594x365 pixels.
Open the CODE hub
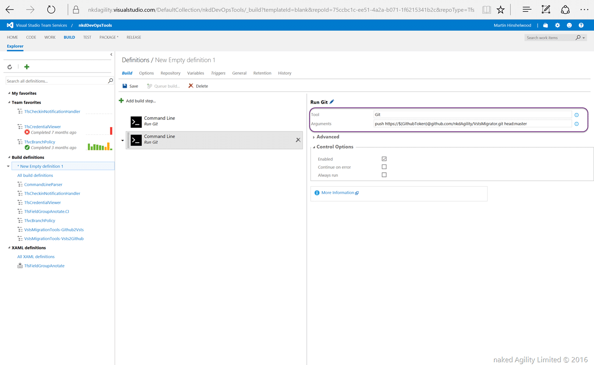point(31,37)
